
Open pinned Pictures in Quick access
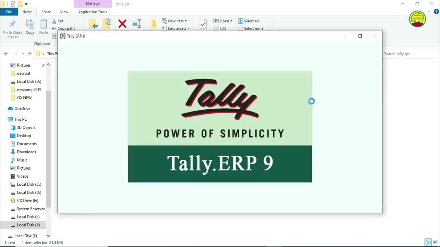click(23, 65)
